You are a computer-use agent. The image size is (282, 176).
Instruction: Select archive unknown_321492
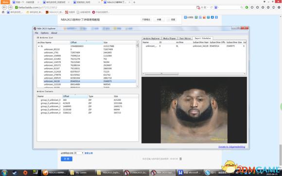[53, 59]
